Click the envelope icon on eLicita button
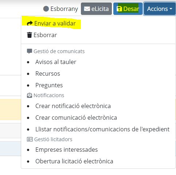176x175 pixels. pyautogui.click(x=87, y=9)
